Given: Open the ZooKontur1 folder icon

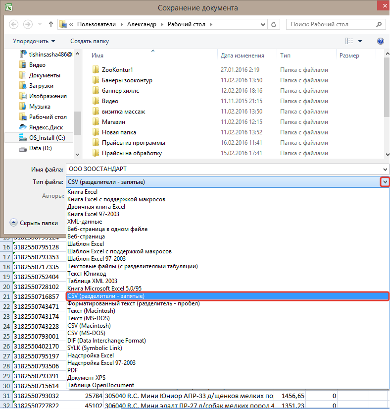Looking at the screenshot, I should click(x=96, y=69).
